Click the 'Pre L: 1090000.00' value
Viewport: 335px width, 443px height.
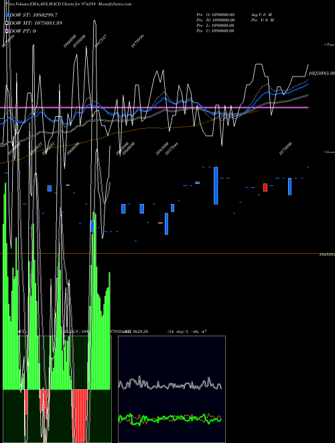point(216,26)
